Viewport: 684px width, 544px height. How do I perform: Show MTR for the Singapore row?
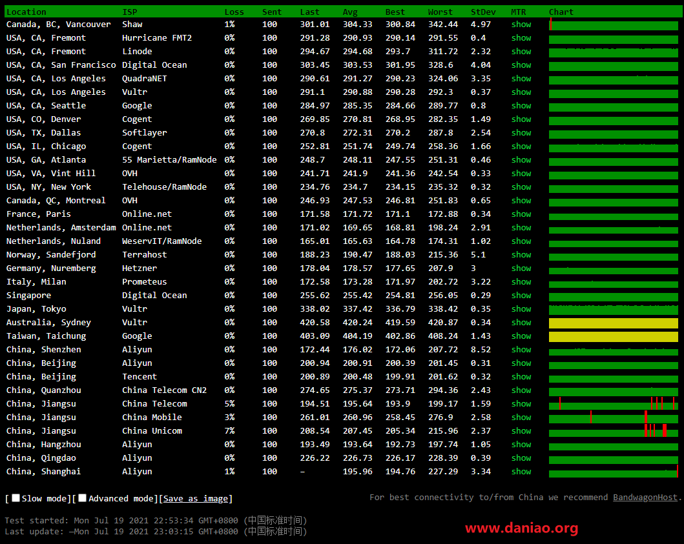click(x=521, y=295)
